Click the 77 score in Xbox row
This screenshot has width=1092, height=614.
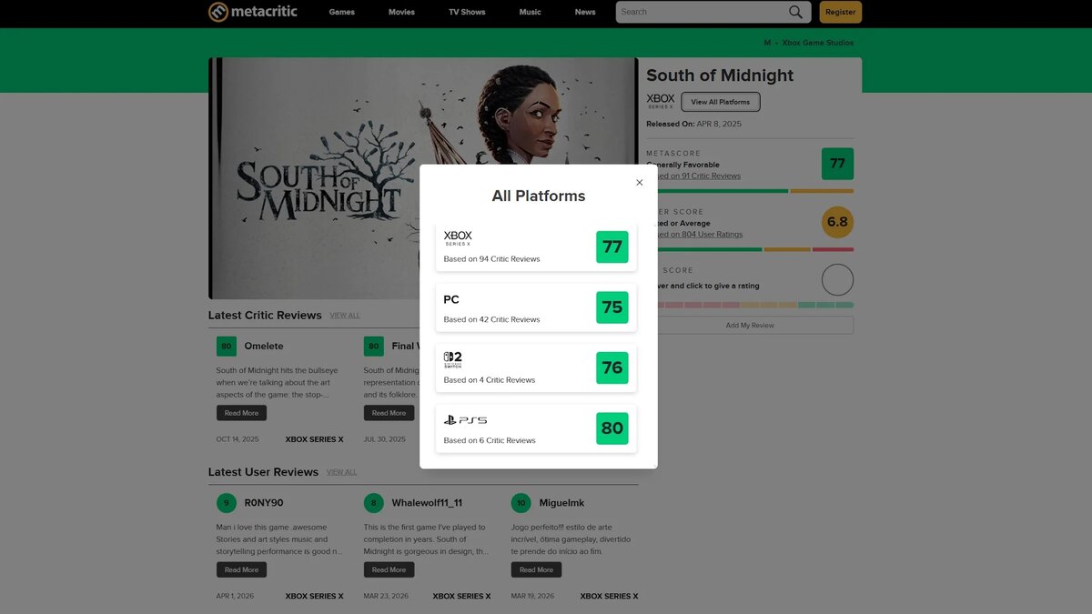(x=612, y=247)
